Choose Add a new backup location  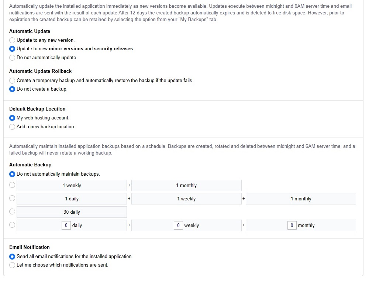(12, 126)
